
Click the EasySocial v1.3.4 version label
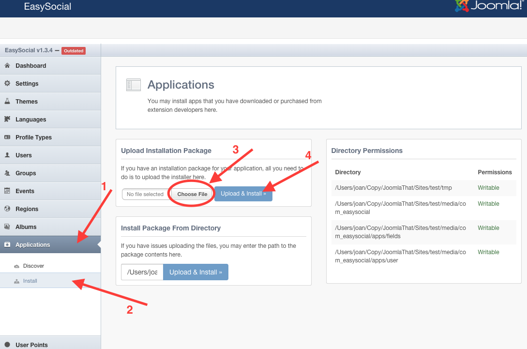[29, 50]
